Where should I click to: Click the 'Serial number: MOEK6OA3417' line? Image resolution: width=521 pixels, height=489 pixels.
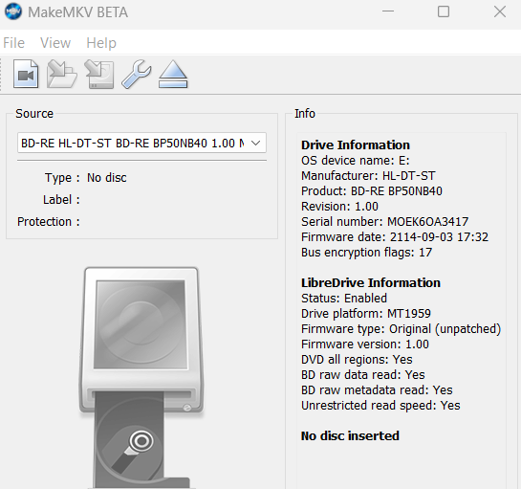coord(384,222)
